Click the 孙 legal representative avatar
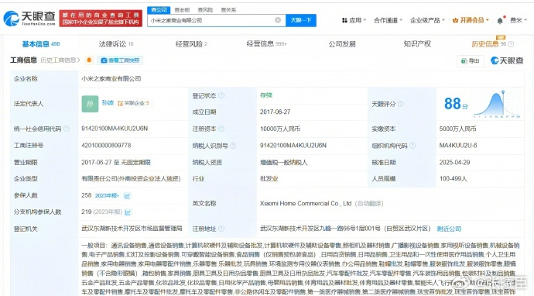Image resolution: width=534 pixels, height=296 pixels. click(x=90, y=104)
